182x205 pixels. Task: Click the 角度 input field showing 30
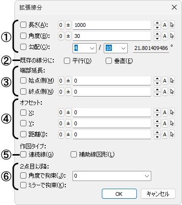click(x=112, y=36)
